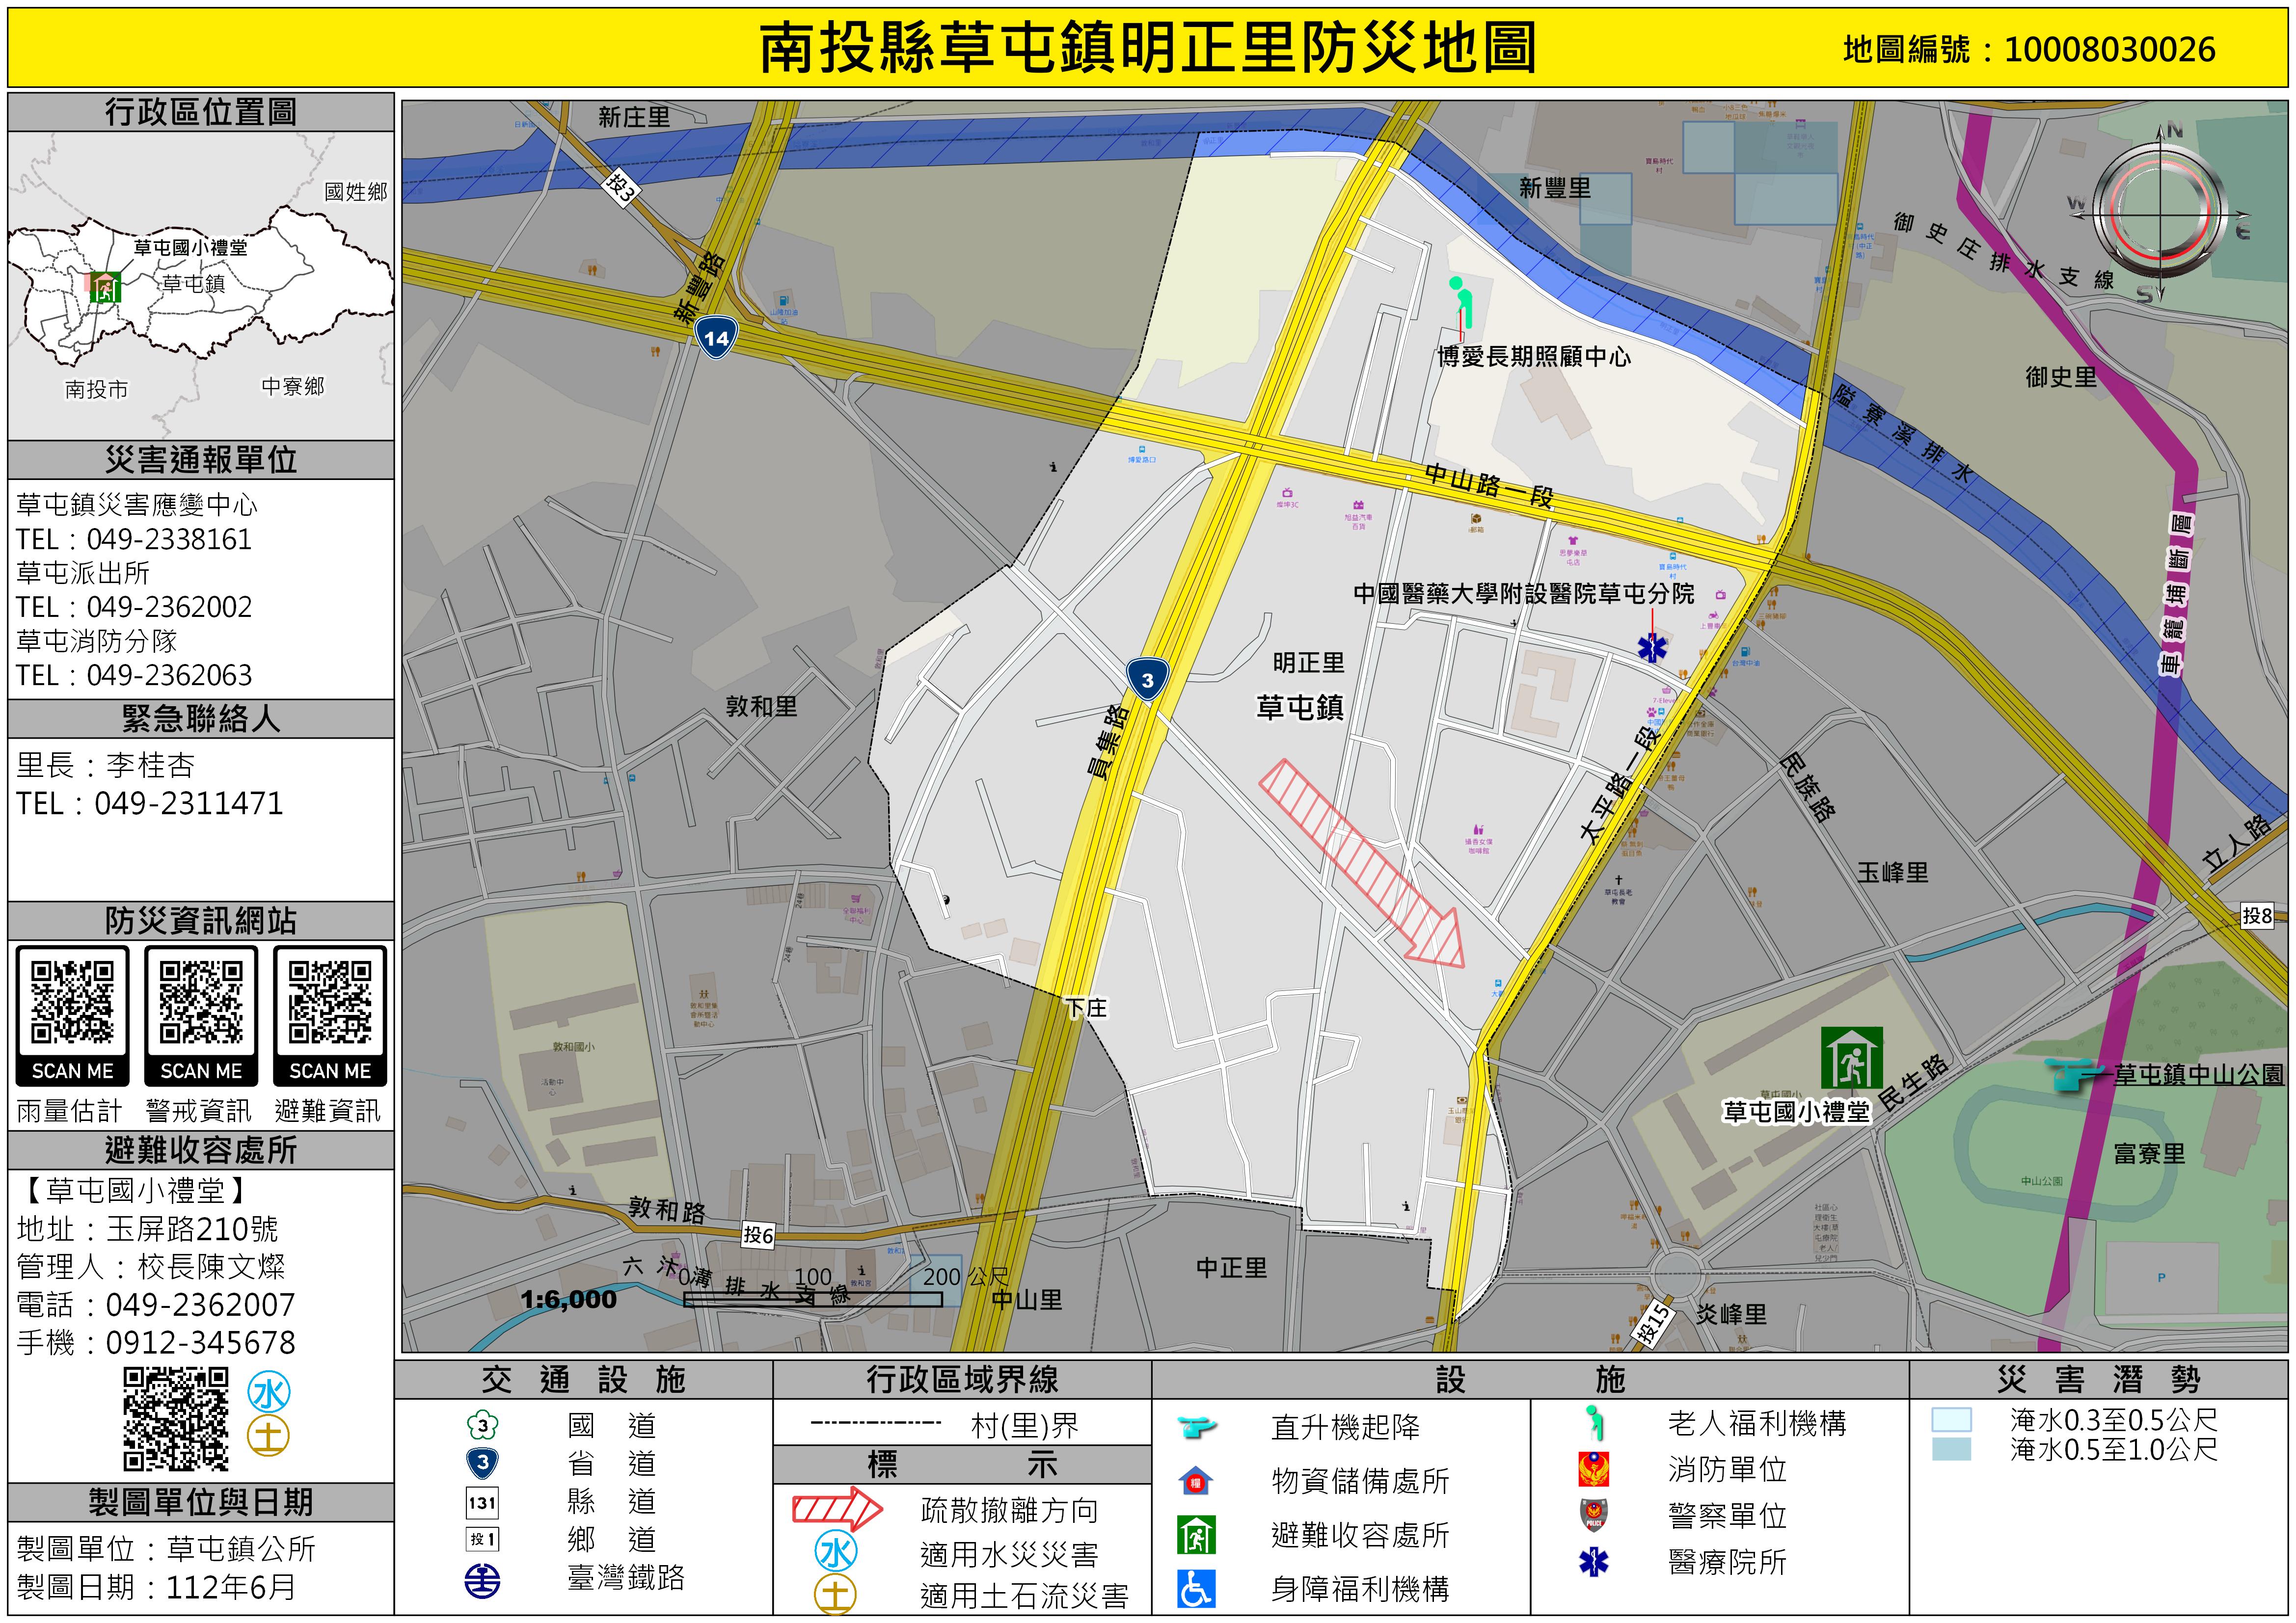Click the elderly welfare icon on the map
The image size is (2296, 1623).
1462,302
